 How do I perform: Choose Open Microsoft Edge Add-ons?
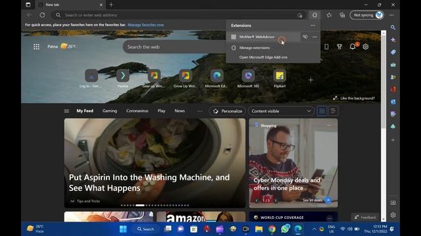click(x=263, y=57)
